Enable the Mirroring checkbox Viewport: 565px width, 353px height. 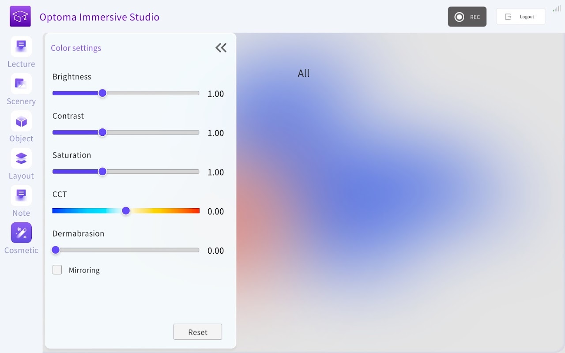pos(57,270)
